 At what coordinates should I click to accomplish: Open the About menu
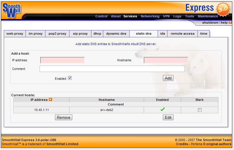click(116, 16)
